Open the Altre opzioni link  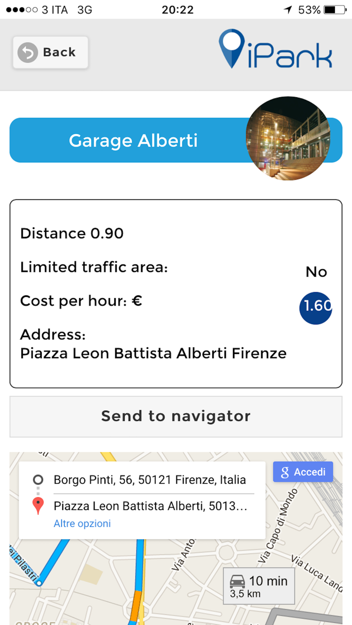[82, 524]
